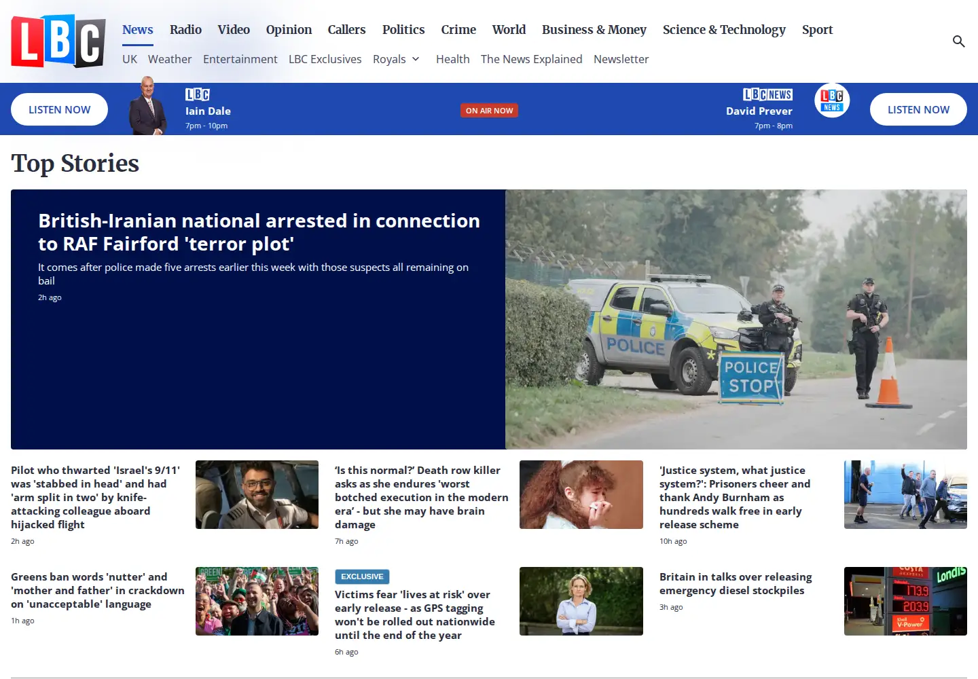The height and width of the screenshot is (679, 978).
Task: Select the Callers menu item
Action: pyautogui.click(x=346, y=30)
